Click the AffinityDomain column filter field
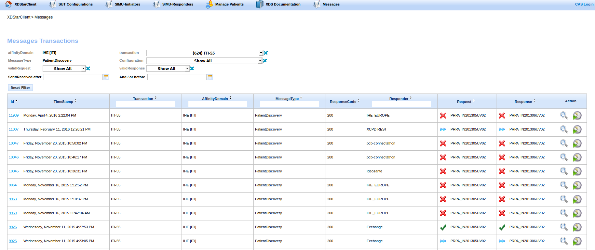Viewport: 595px width, 250px height. (x=218, y=104)
